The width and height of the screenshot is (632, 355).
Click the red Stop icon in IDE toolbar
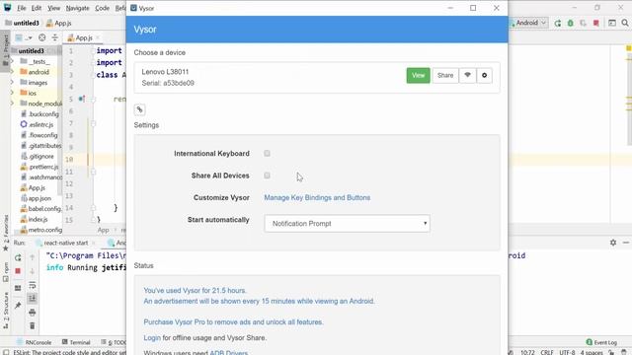[x=596, y=23]
